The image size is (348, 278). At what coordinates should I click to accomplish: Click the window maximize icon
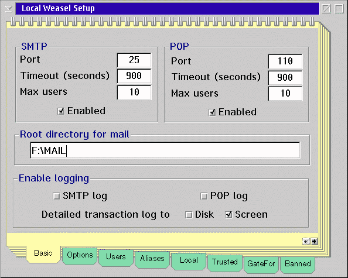[x=339, y=9]
